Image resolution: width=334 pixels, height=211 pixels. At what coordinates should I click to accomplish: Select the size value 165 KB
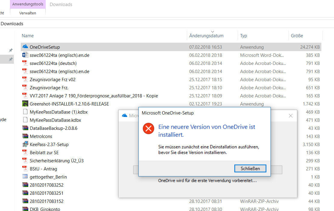pos(313,96)
